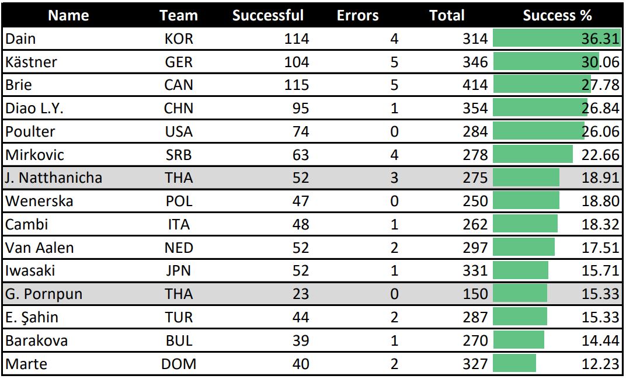Select the 414 total cell for Brie
This screenshot has height=379, width=626.
475,85
